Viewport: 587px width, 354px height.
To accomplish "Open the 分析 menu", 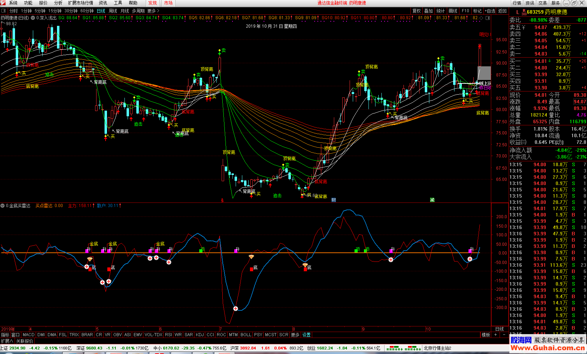I will (58, 3).
